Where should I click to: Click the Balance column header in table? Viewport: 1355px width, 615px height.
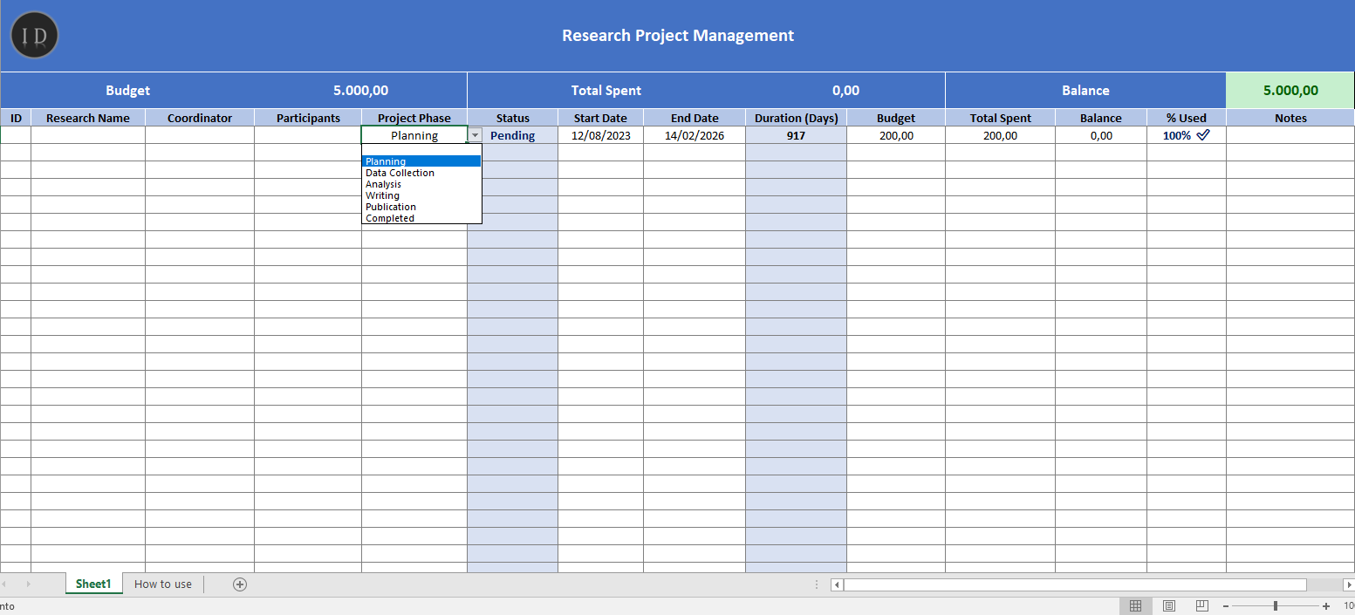click(1101, 118)
